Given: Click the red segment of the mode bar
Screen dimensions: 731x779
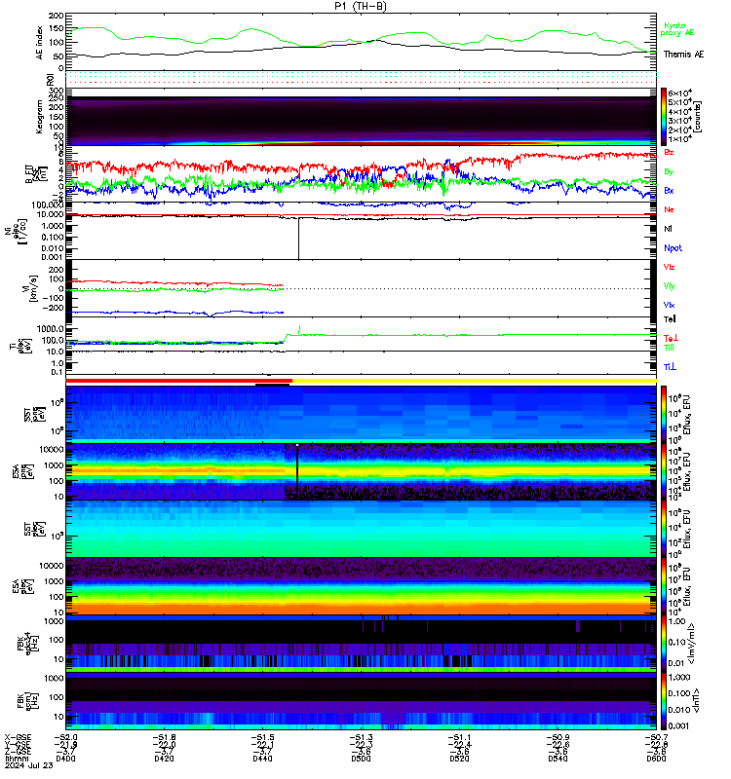Looking at the screenshot, I should (179, 381).
